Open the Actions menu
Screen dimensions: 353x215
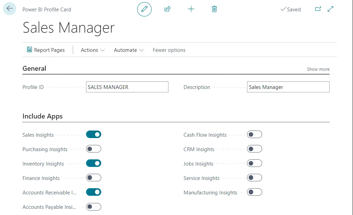click(x=93, y=50)
